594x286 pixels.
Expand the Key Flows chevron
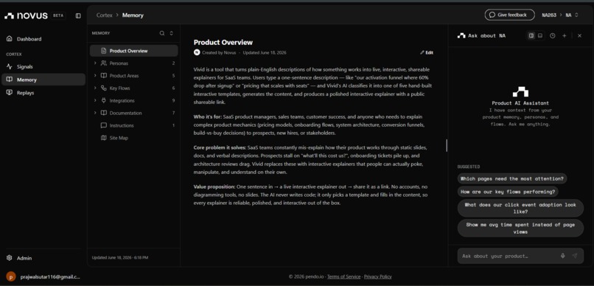95,88
